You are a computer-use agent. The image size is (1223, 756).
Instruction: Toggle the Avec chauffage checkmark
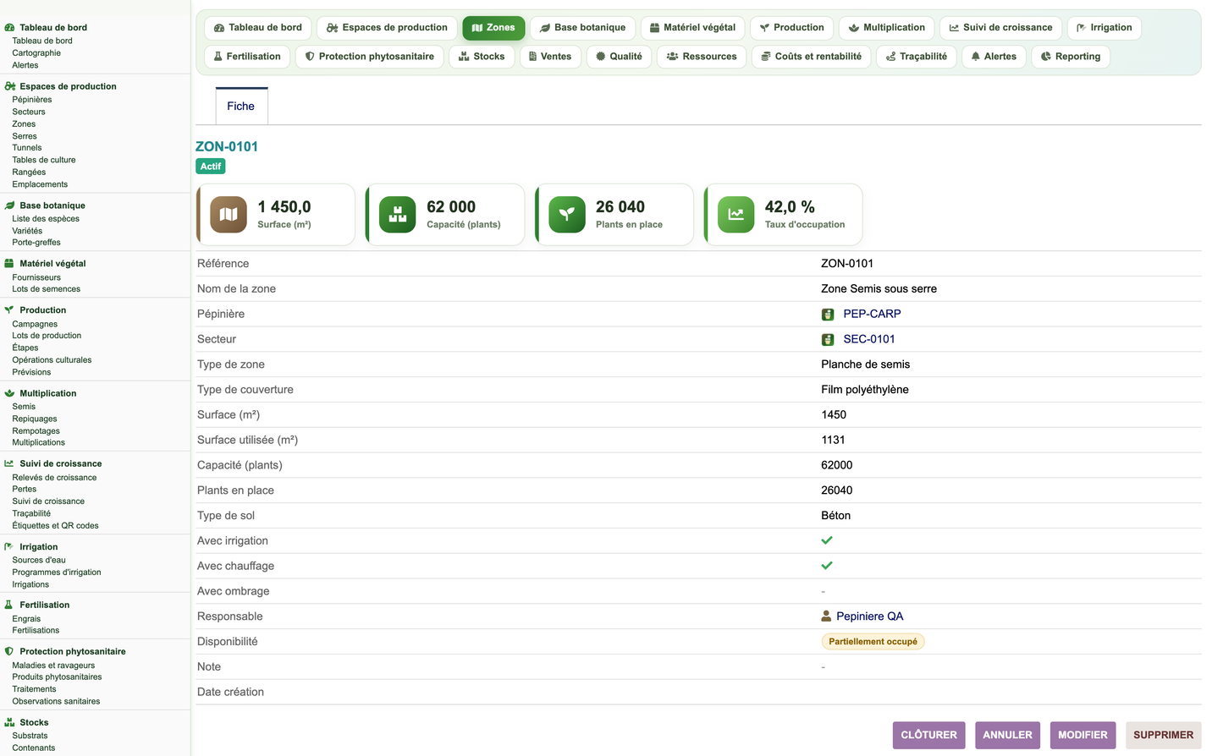[x=827, y=566]
